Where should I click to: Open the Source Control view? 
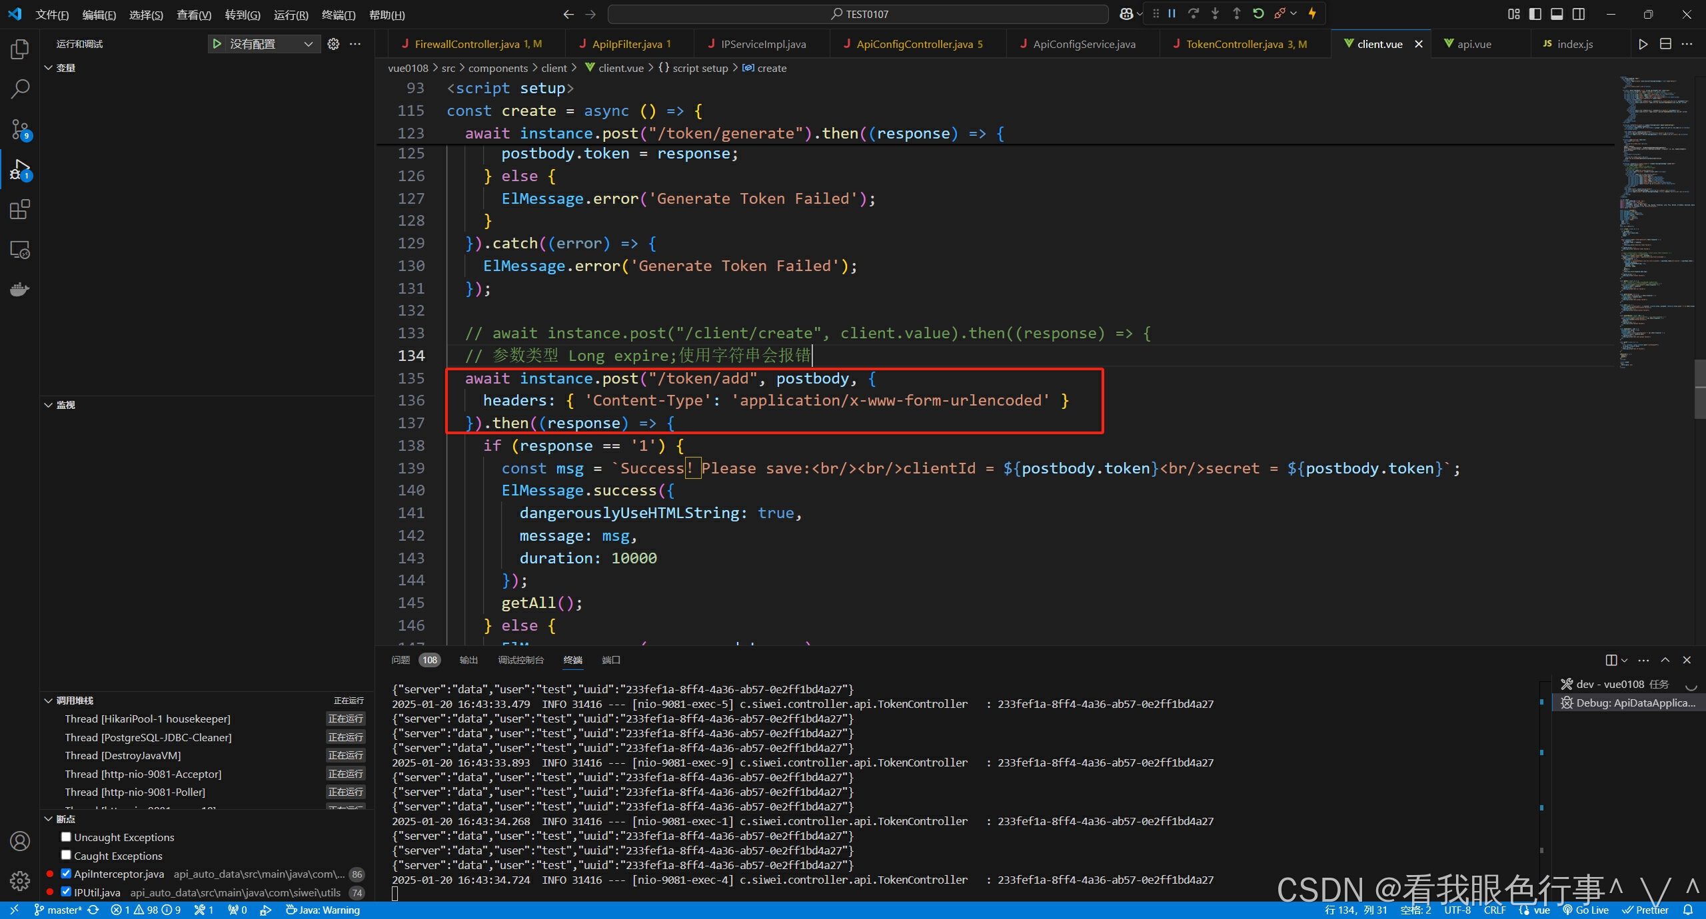pyautogui.click(x=20, y=129)
